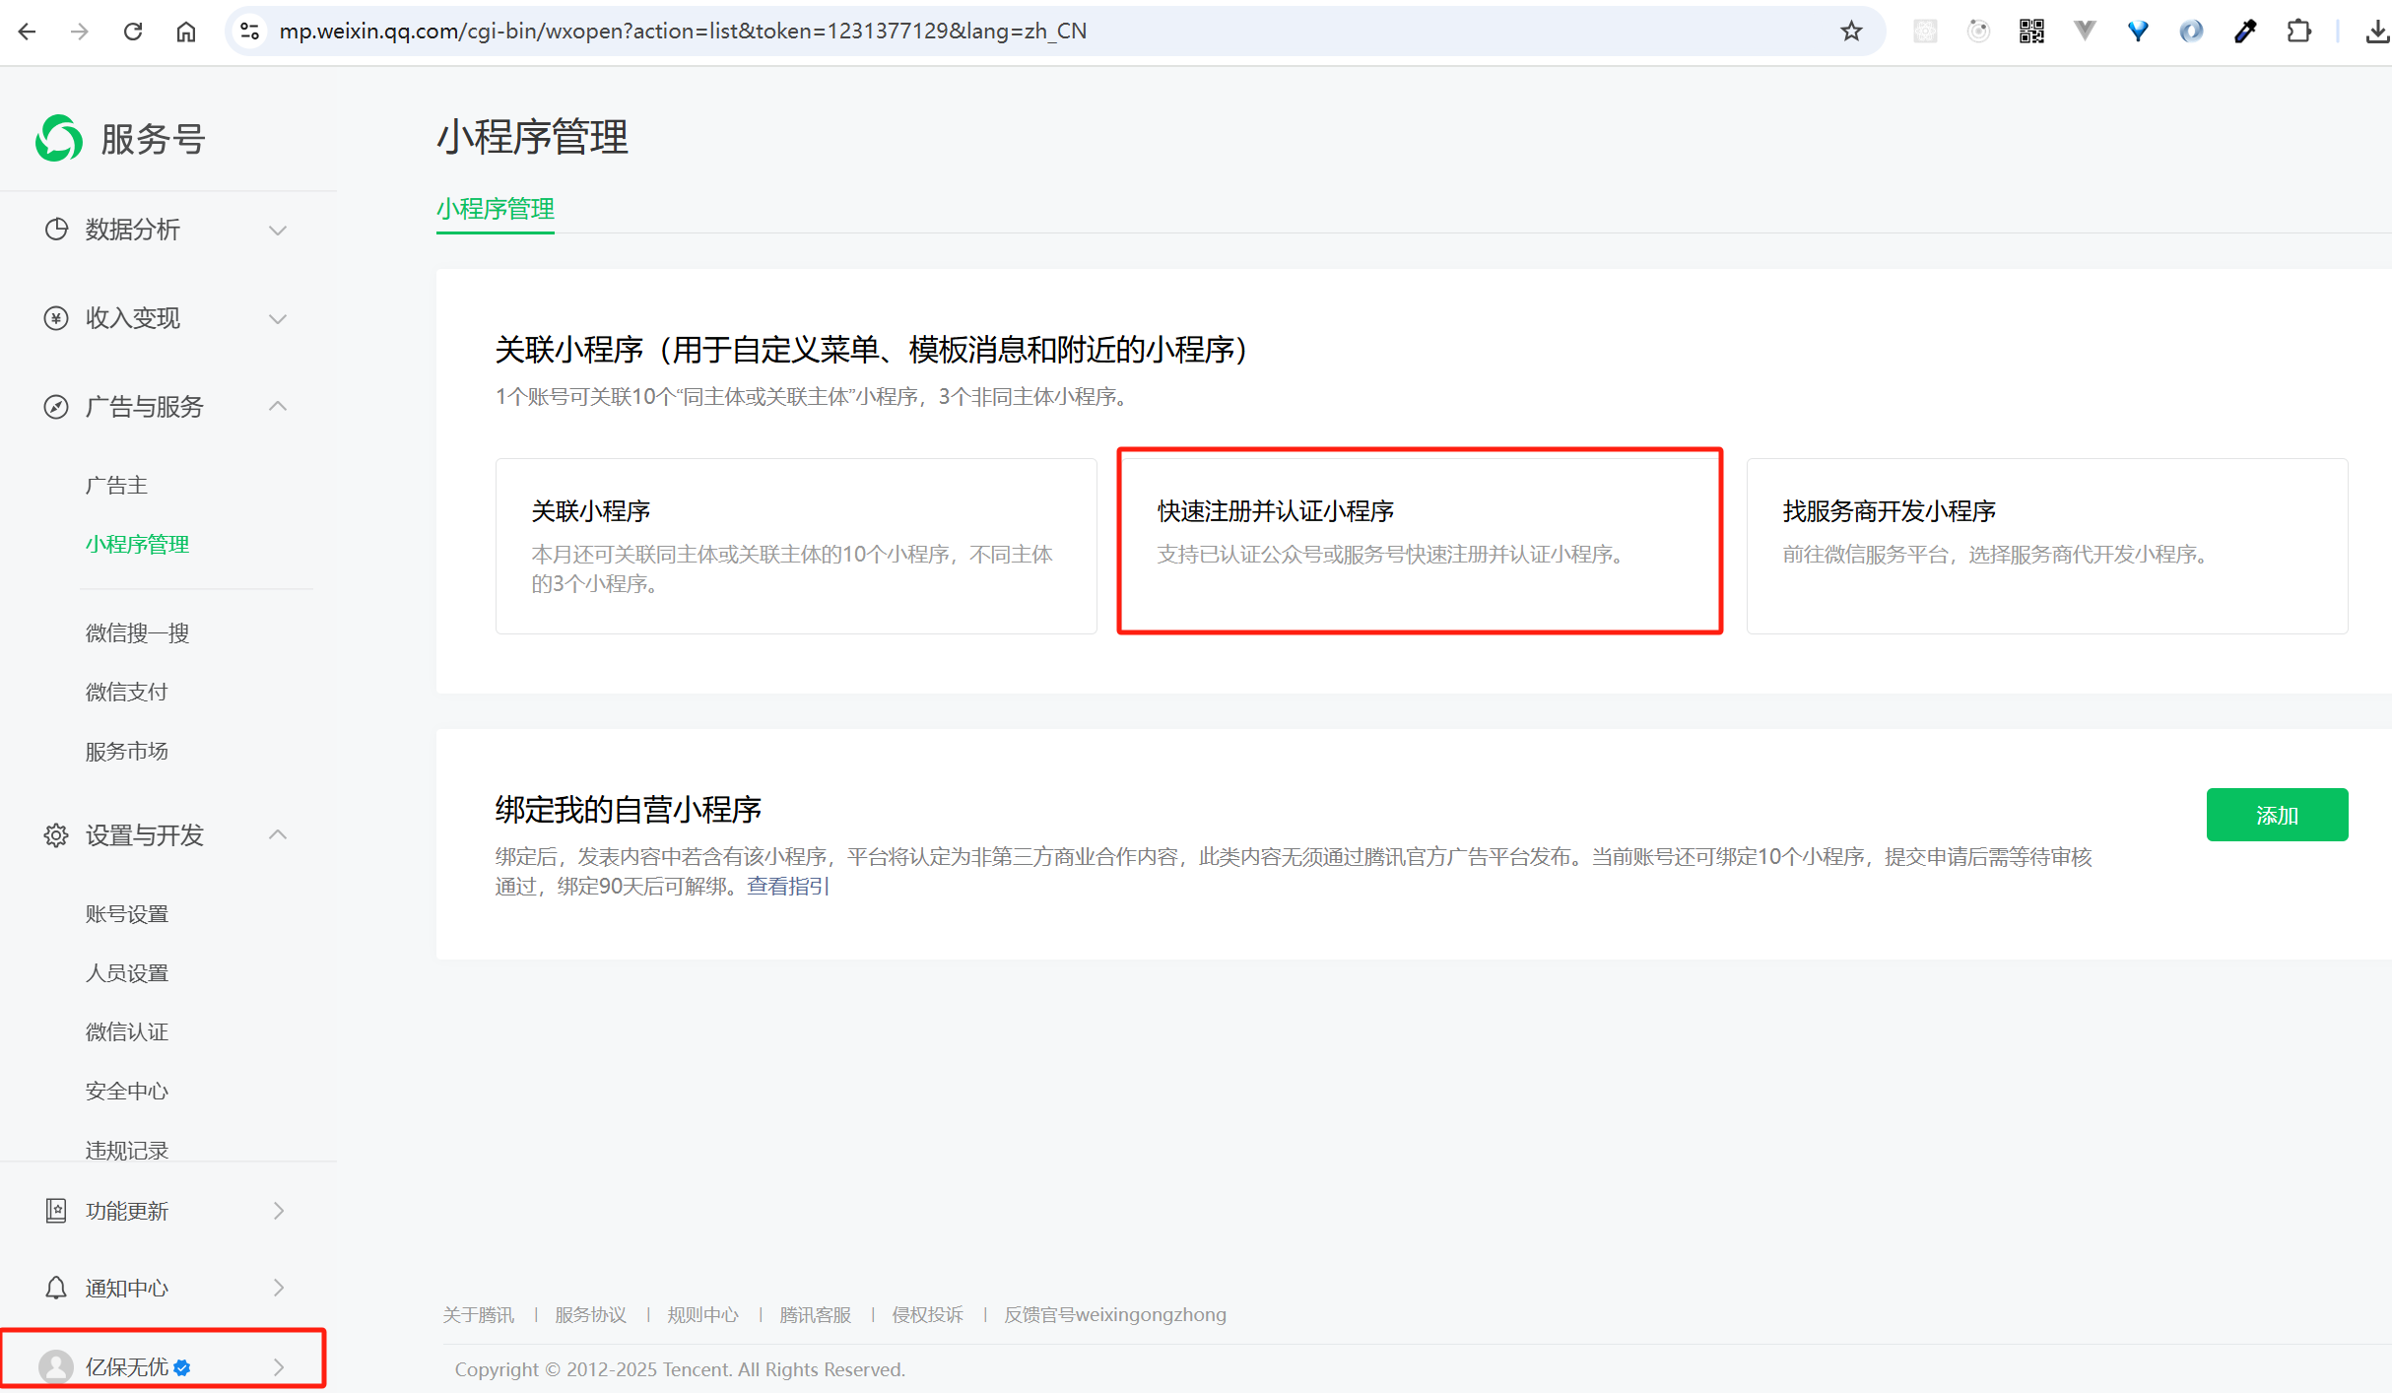Open the browser extensions puzzle icon

pos(2298,32)
